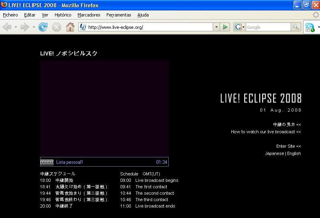
Task: Open the Back history dropdown arrow
Action: click(16, 27)
